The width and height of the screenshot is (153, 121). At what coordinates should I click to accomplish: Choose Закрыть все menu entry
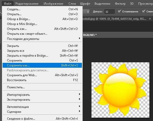click(x=42, y=51)
